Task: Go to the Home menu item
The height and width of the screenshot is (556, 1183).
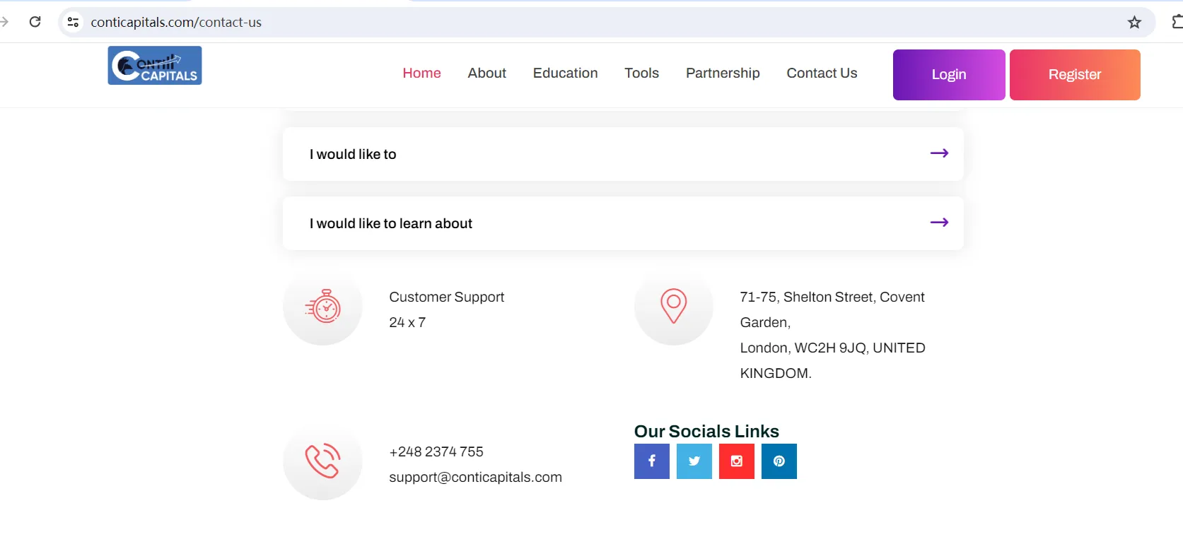Action: coord(421,73)
